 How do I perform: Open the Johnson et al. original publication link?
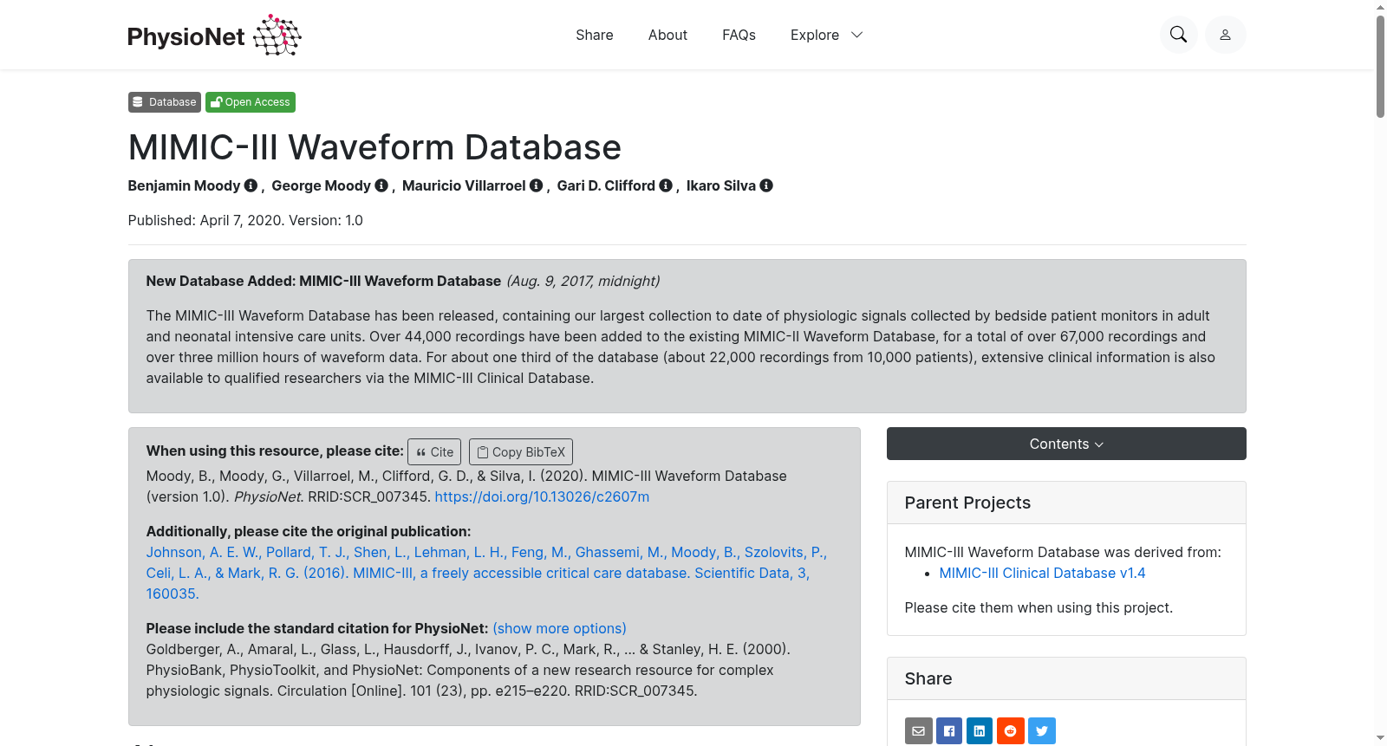click(486, 573)
